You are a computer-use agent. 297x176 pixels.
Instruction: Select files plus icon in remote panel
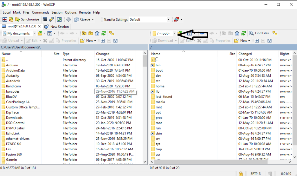tap(257, 41)
